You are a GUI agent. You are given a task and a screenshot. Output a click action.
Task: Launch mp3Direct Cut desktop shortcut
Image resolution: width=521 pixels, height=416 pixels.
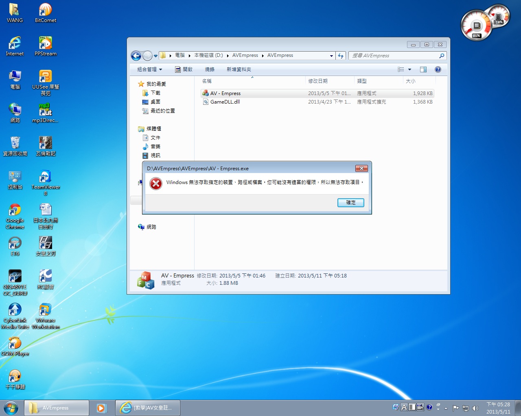[45, 113]
